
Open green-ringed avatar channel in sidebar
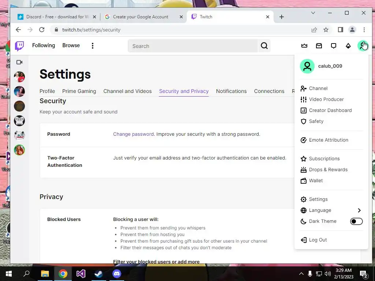pyautogui.click(x=19, y=150)
